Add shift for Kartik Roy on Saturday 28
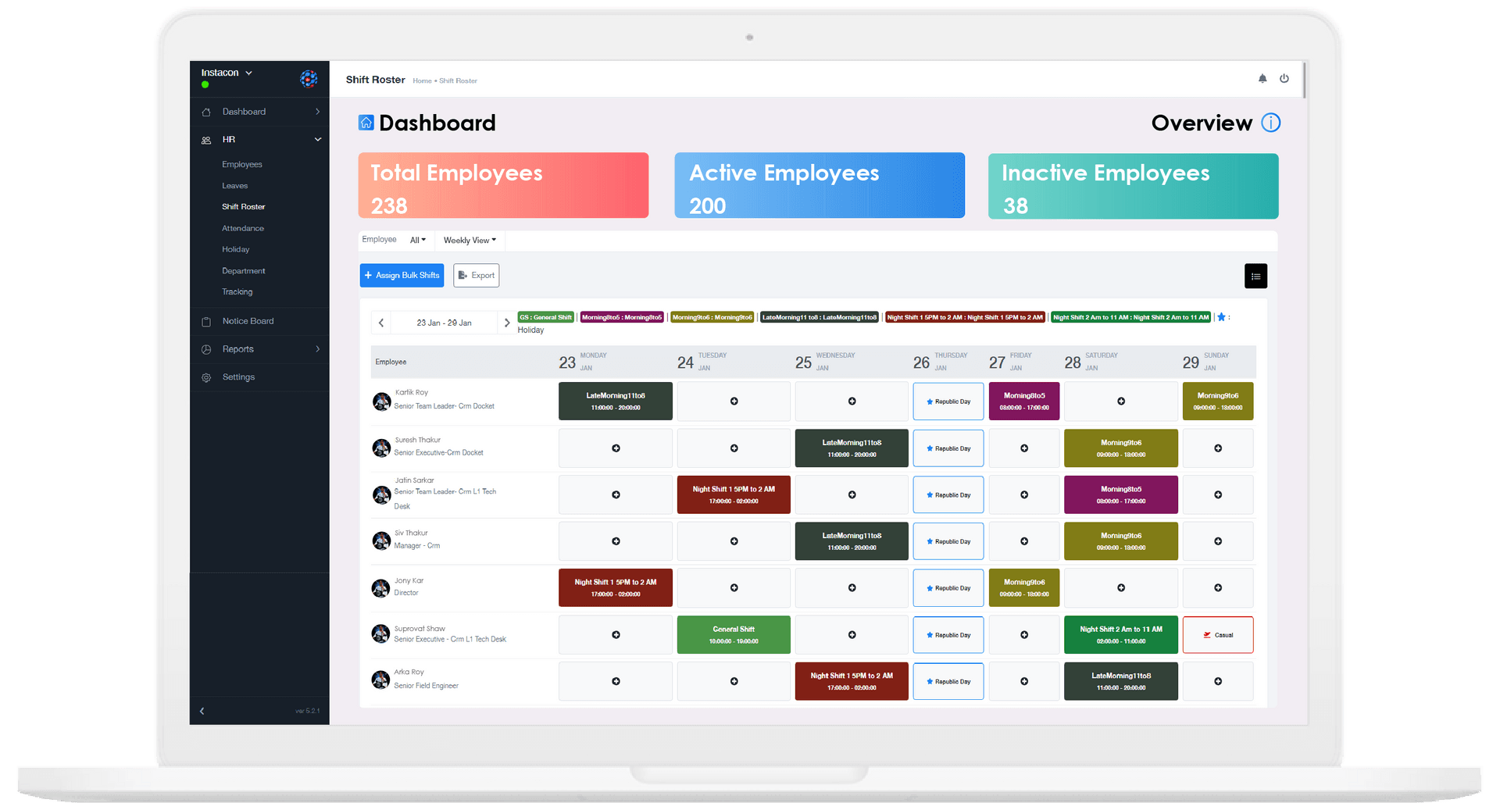 (x=1121, y=401)
